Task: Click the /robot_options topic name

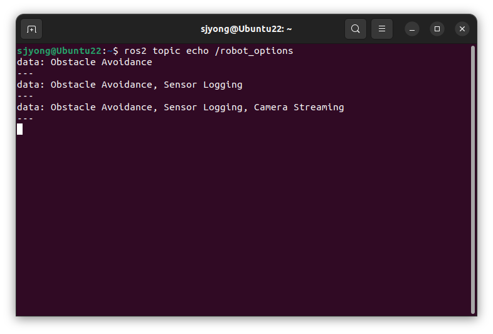Action: click(254, 51)
